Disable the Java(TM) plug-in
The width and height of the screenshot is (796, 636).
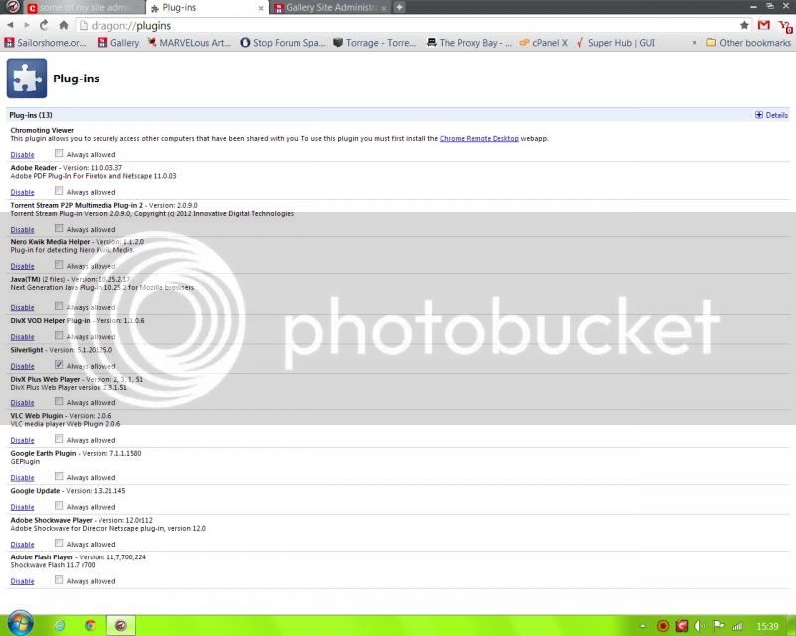pos(22,307)
